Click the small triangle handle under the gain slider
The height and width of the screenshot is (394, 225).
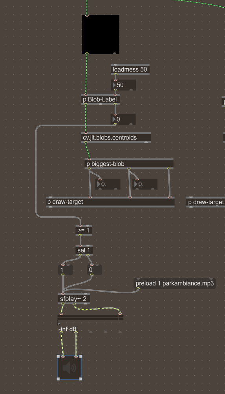(59, 323)
